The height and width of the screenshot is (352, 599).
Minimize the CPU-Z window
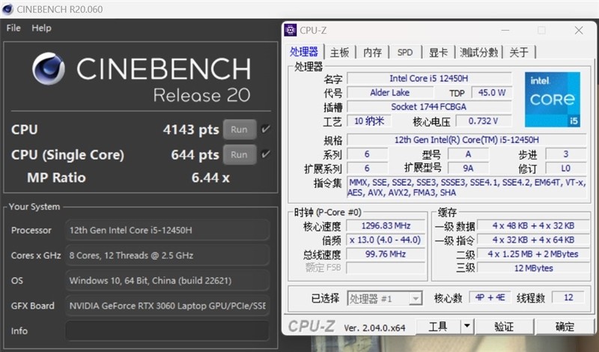click(505, 30)
